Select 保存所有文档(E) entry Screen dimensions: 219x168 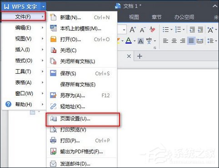tap(82, 85)
